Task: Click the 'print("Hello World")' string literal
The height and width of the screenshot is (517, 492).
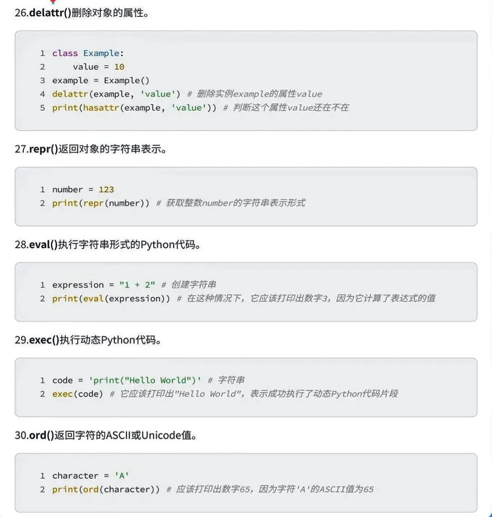Action: [144, 380]
